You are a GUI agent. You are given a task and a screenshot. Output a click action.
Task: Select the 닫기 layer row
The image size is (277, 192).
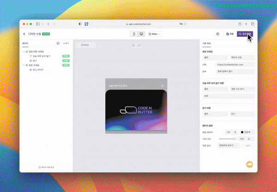46,60
